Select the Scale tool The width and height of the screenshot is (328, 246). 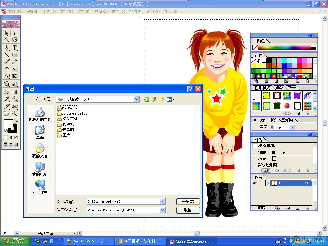pos(14,69)
